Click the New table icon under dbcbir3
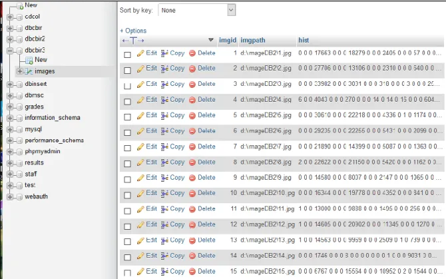Image resolution: width=446 pixels, height=279 pixels. pos(29,60)
